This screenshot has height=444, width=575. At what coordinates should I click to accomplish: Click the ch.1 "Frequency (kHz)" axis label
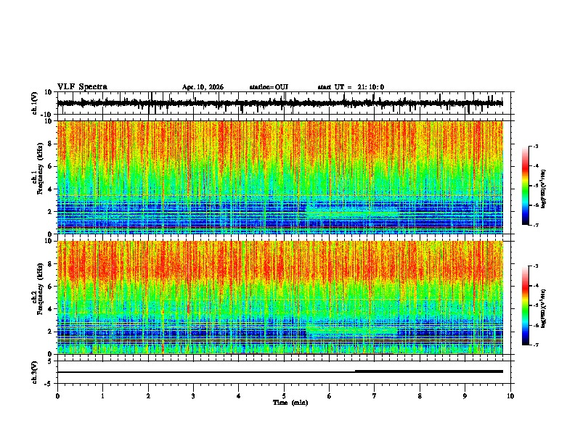(41, 168)
